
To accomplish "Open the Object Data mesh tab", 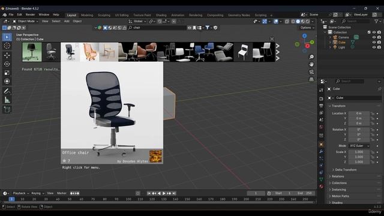I will tap(322, 179).
